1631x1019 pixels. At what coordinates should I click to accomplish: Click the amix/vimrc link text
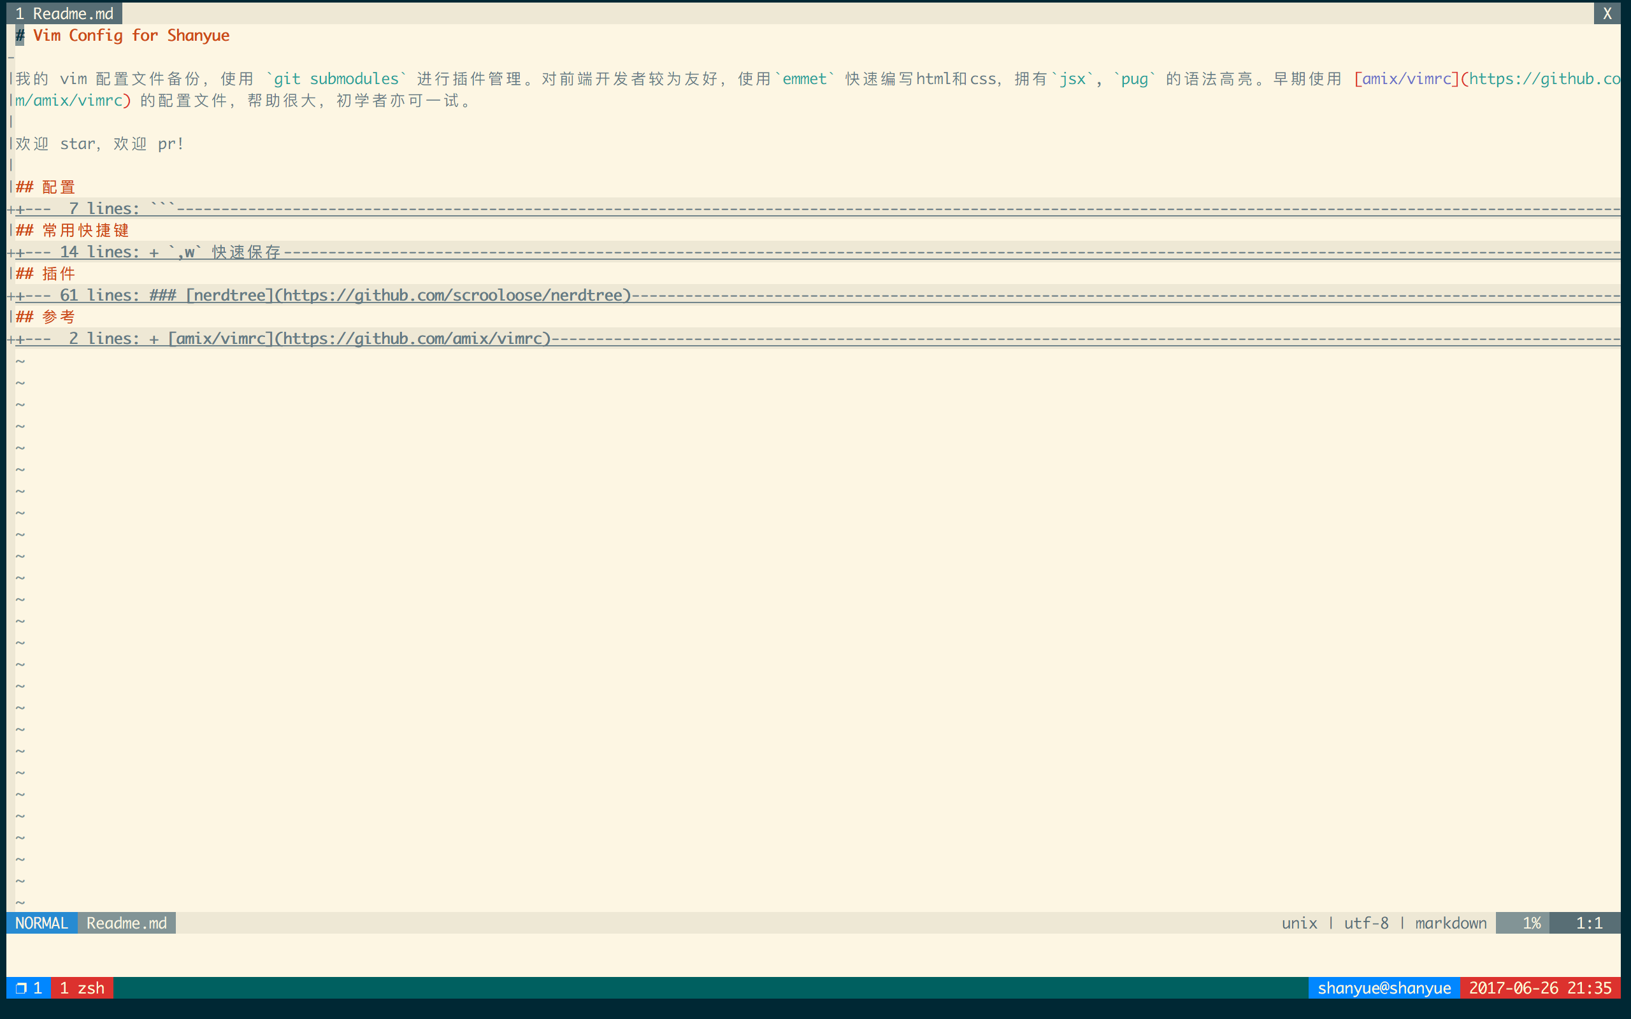[1406, 79]
